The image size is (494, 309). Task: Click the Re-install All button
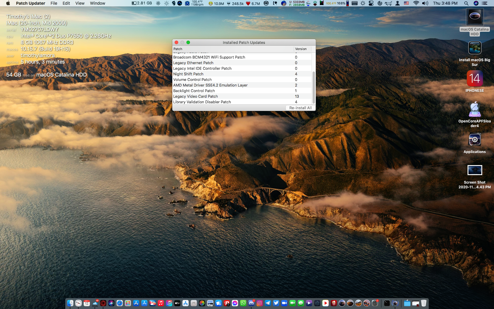click(x=300, y=108)
